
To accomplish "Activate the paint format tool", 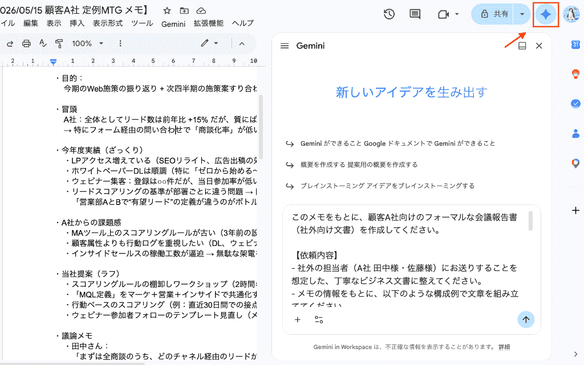I will 59,43.
